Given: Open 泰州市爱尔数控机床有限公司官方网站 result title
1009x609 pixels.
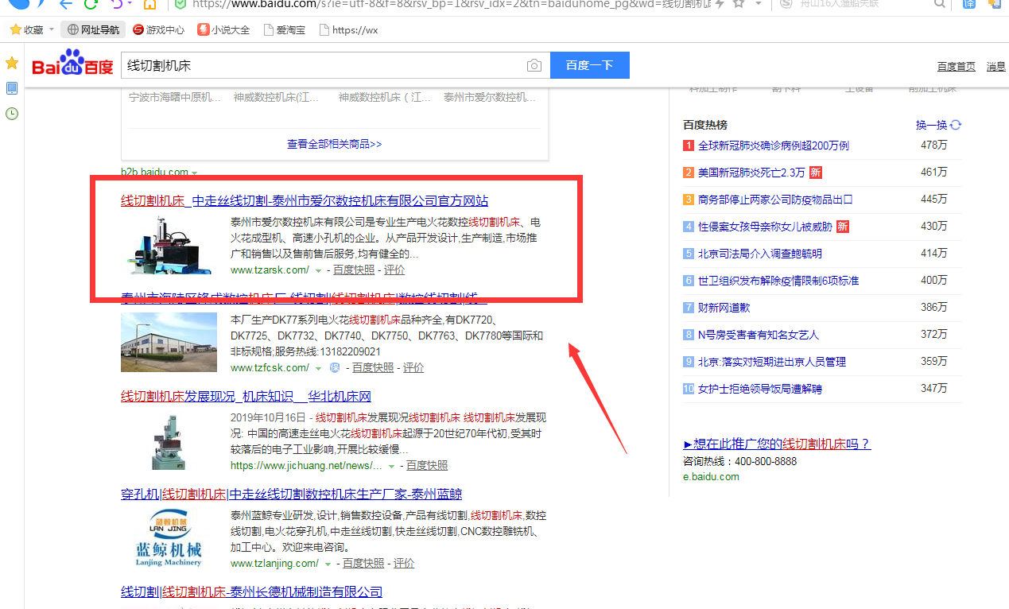Looking at the screenshot, I should pyautogui.click(x=305, y=200).
